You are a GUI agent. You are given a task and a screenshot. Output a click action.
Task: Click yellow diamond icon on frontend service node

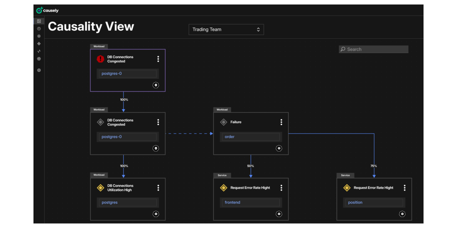(224, 188)
